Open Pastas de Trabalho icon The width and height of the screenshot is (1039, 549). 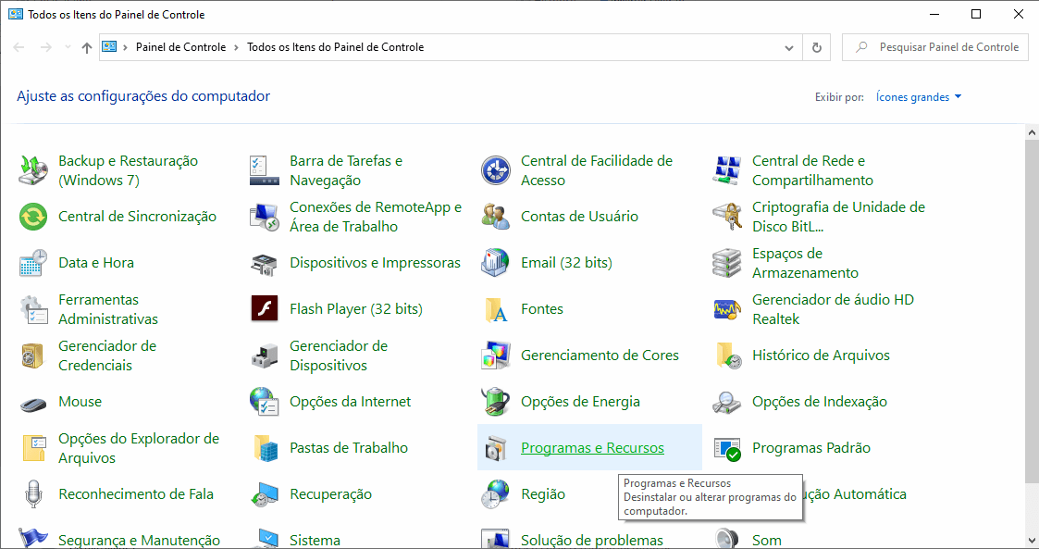coord(265,449)
